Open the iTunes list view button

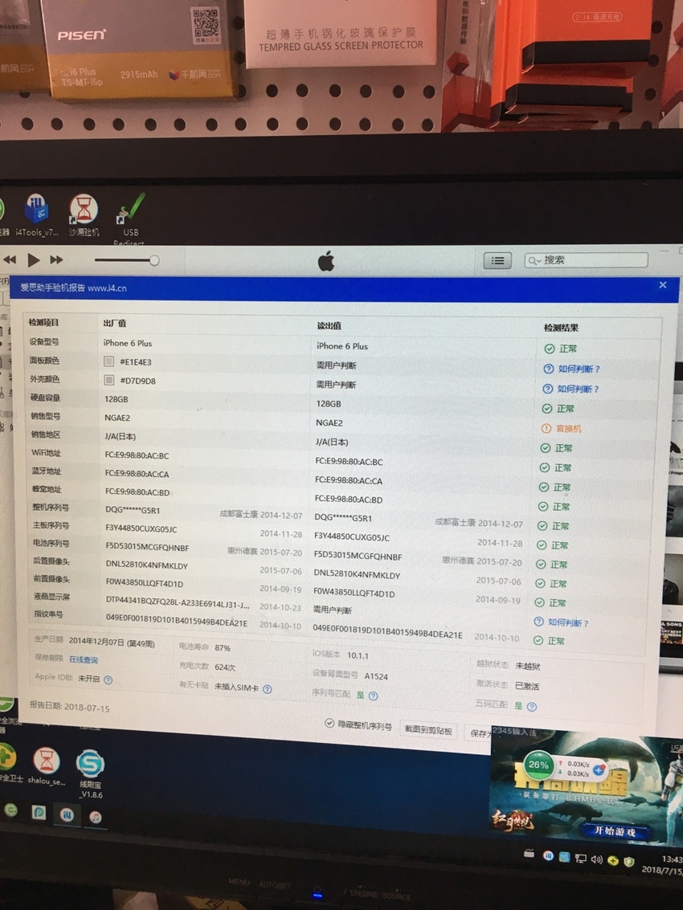[497, 260]
